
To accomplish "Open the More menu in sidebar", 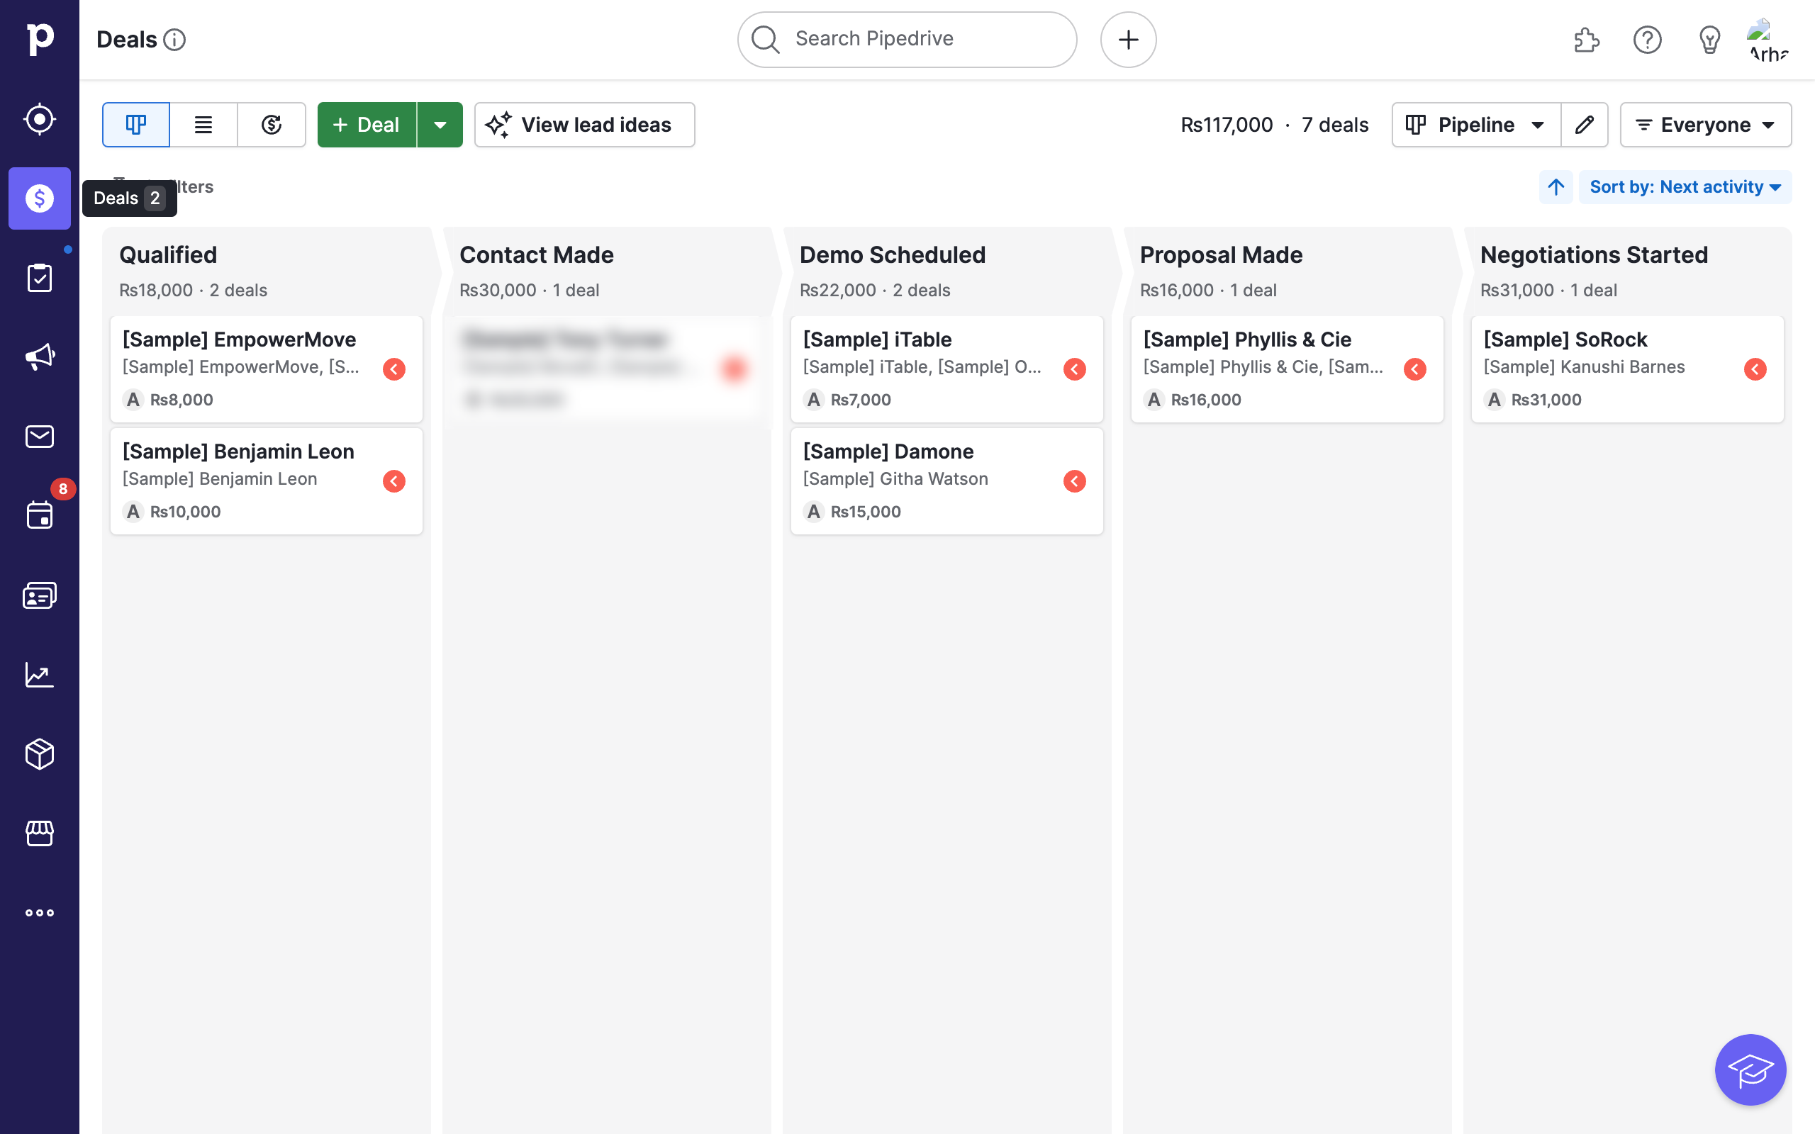I will 39,913.
